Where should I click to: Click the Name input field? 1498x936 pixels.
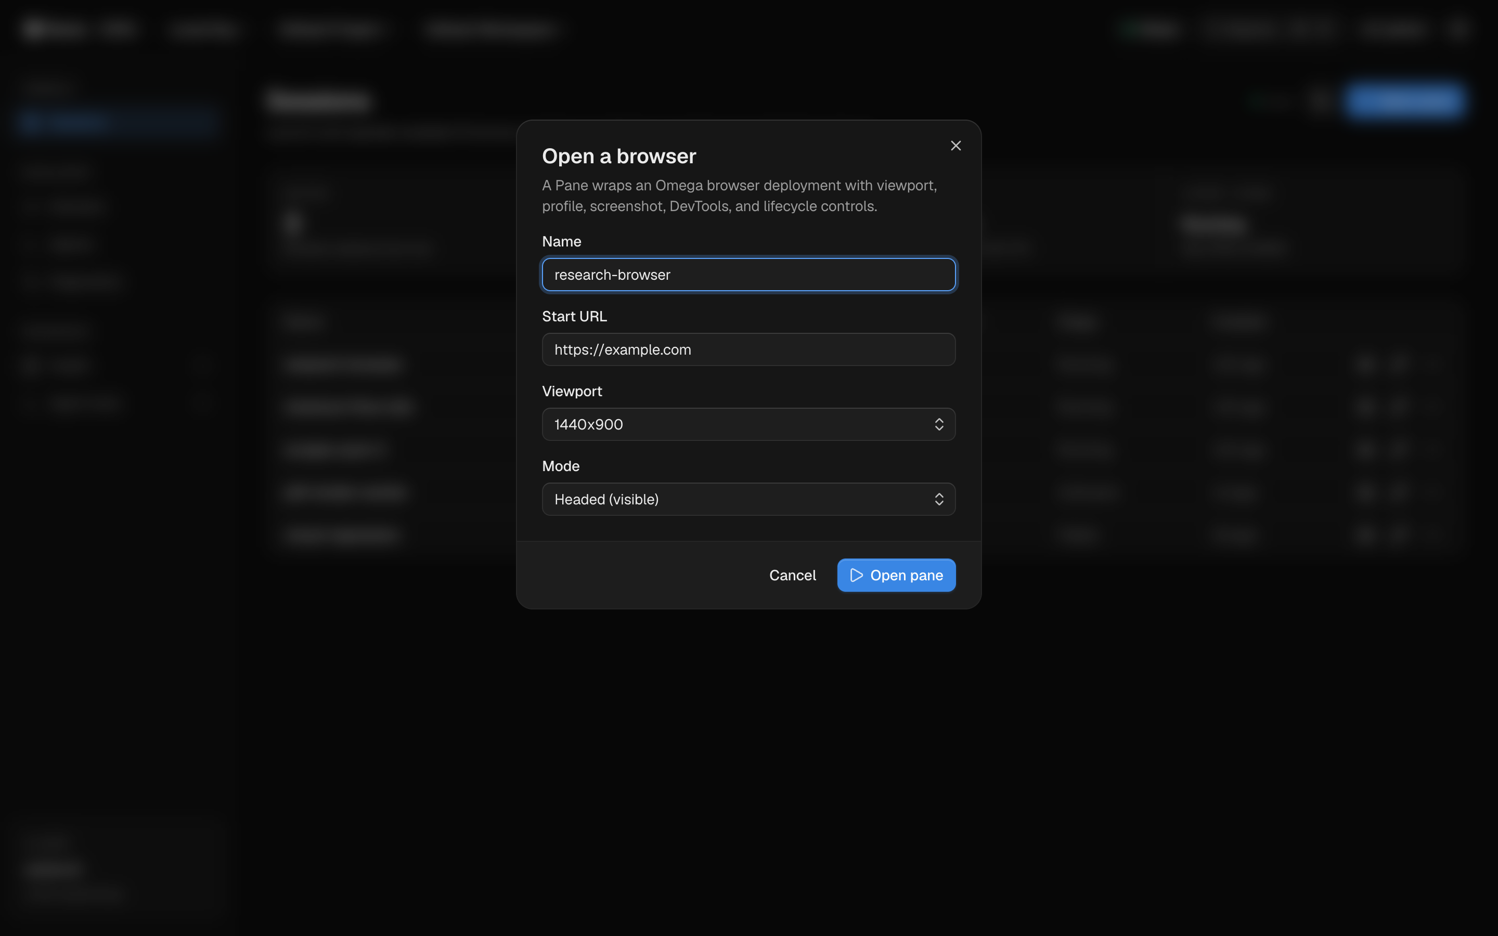pyautogui.click(x=748, y=274)
